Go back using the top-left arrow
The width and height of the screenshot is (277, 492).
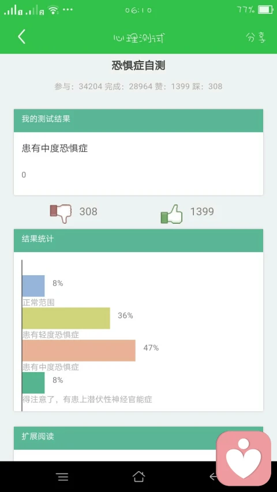click(x=21, y=37)
